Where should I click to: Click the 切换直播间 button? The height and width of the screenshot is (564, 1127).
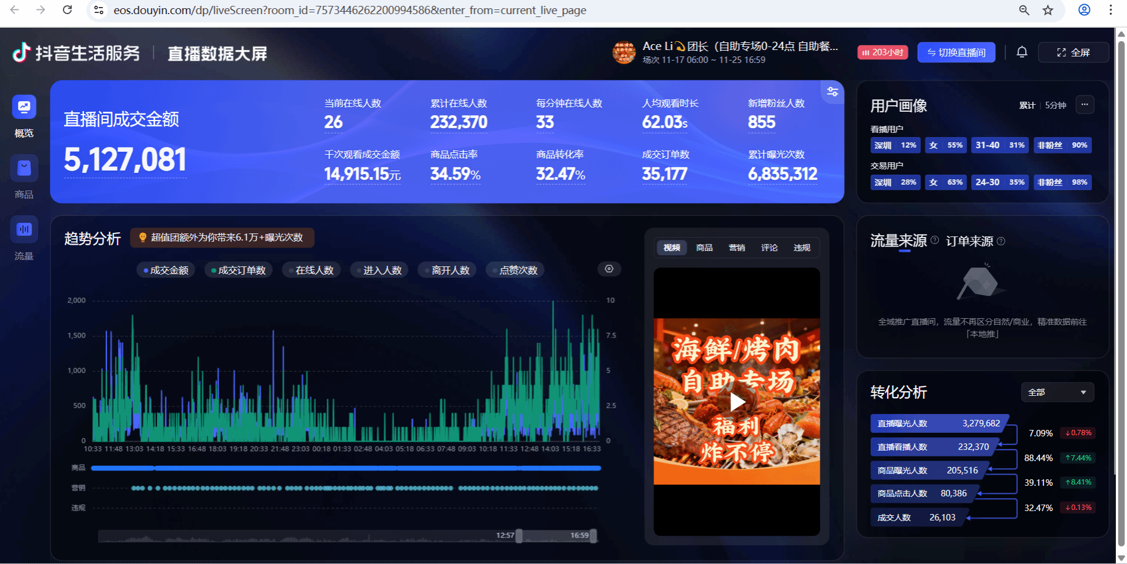(956, 52)
